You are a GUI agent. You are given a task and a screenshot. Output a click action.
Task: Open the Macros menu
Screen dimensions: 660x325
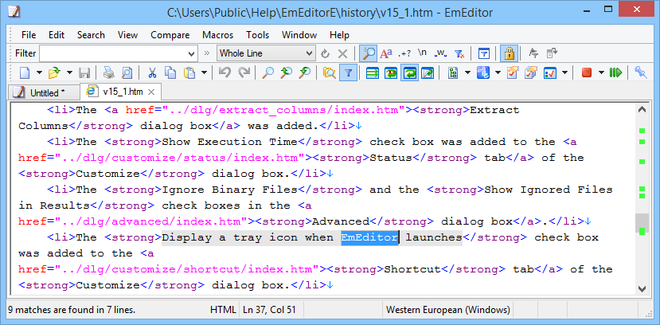pos(217,35)
